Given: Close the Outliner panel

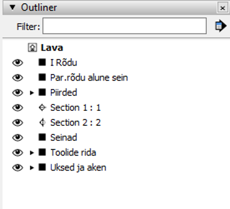Looking at the screenshot, I should click(x=223, y=8).
